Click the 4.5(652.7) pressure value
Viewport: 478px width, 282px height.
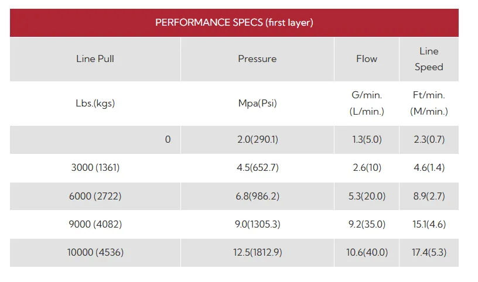pyautogui.click(x=257, y=168)
